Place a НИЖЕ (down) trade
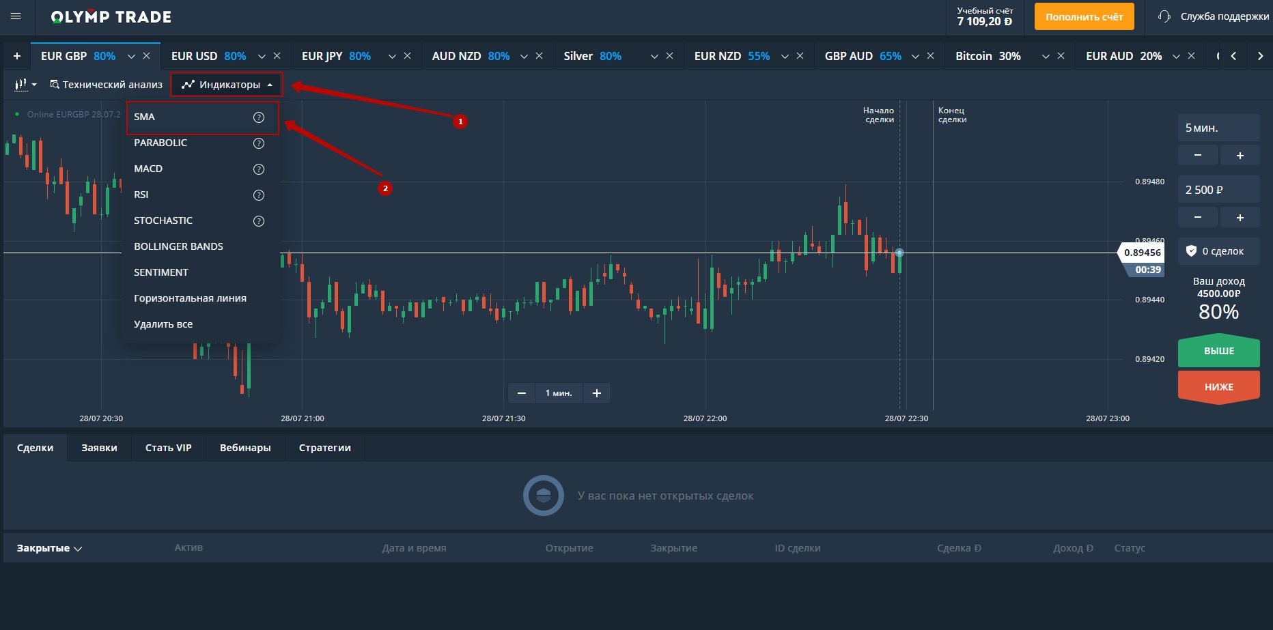Image resolution: width=1273 pixels, height=630 pixels. [x=1219, y=387]
